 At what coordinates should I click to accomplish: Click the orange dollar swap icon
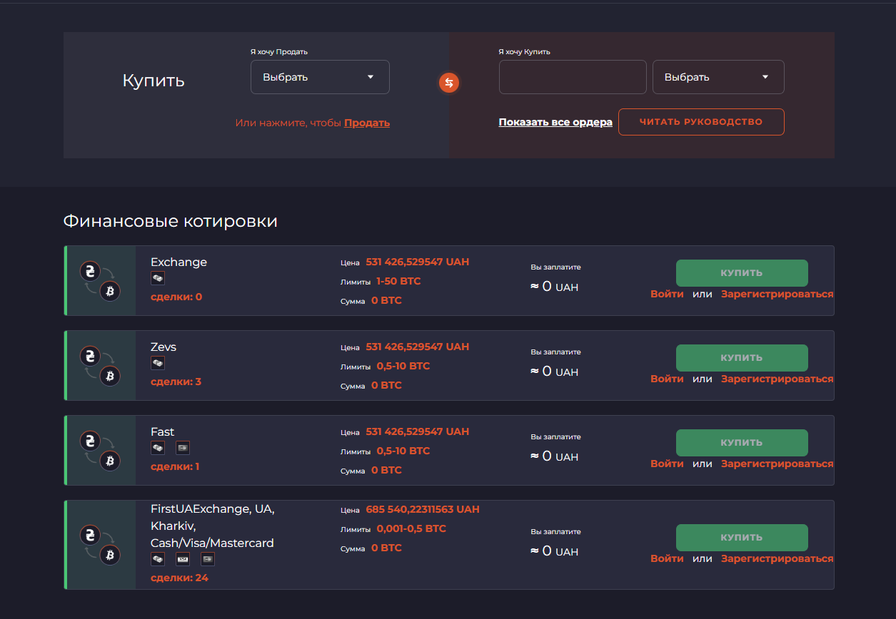pyautogui.click(x=448, y=83)
